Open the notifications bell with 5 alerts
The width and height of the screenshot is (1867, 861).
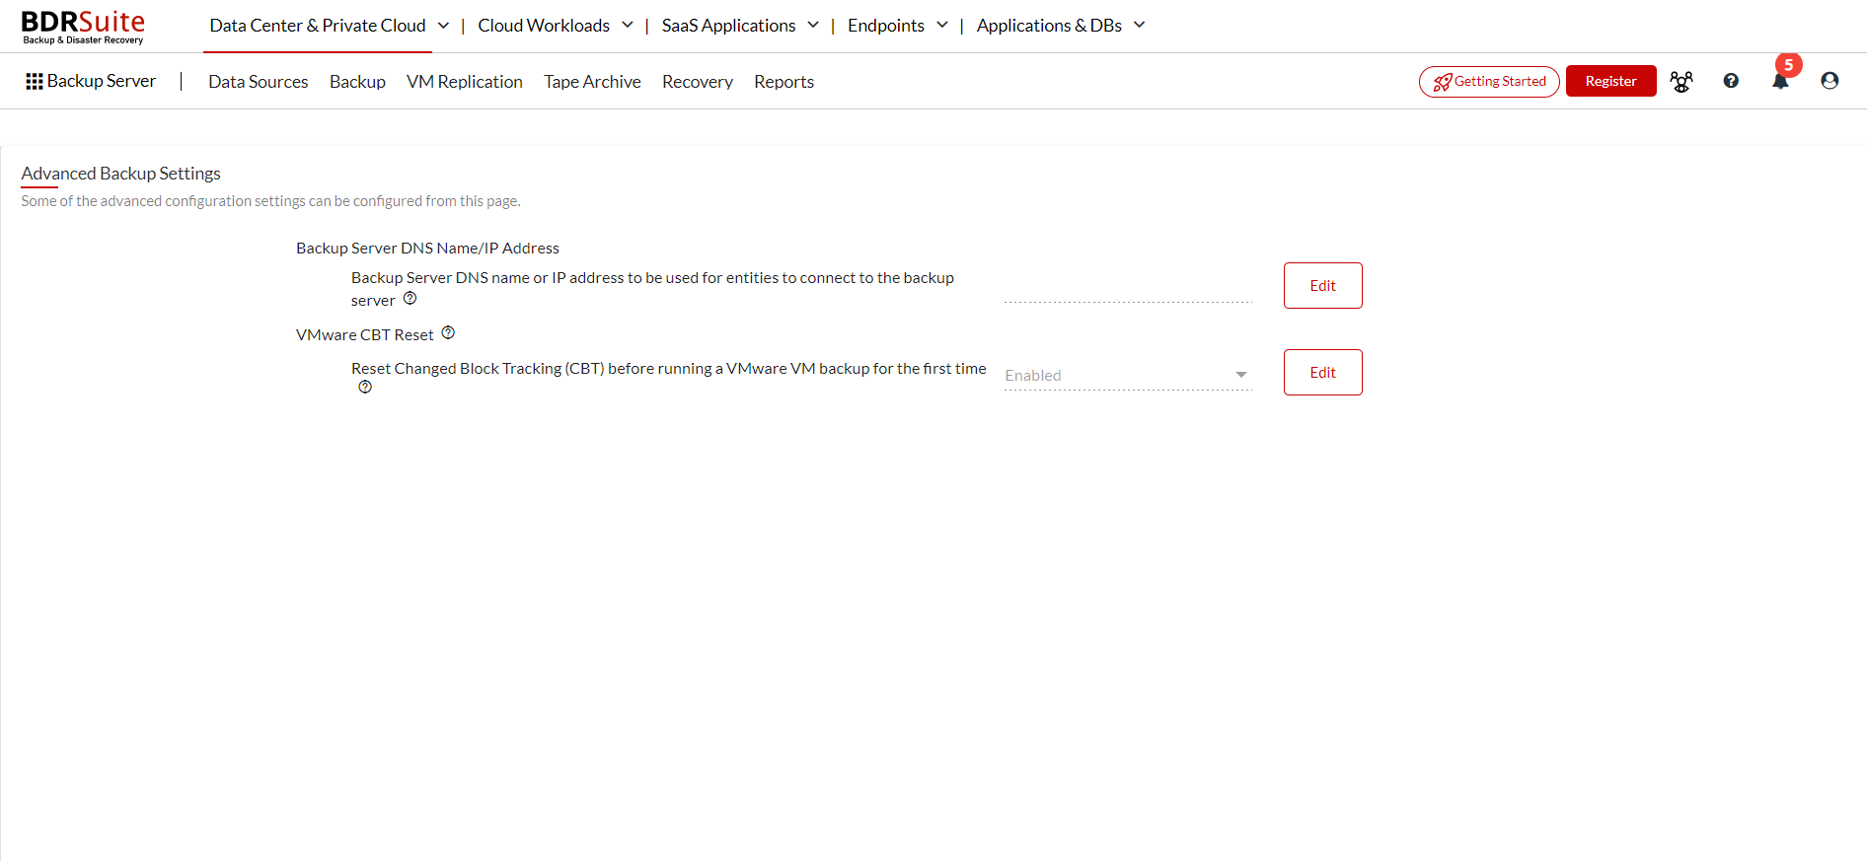1781,80
